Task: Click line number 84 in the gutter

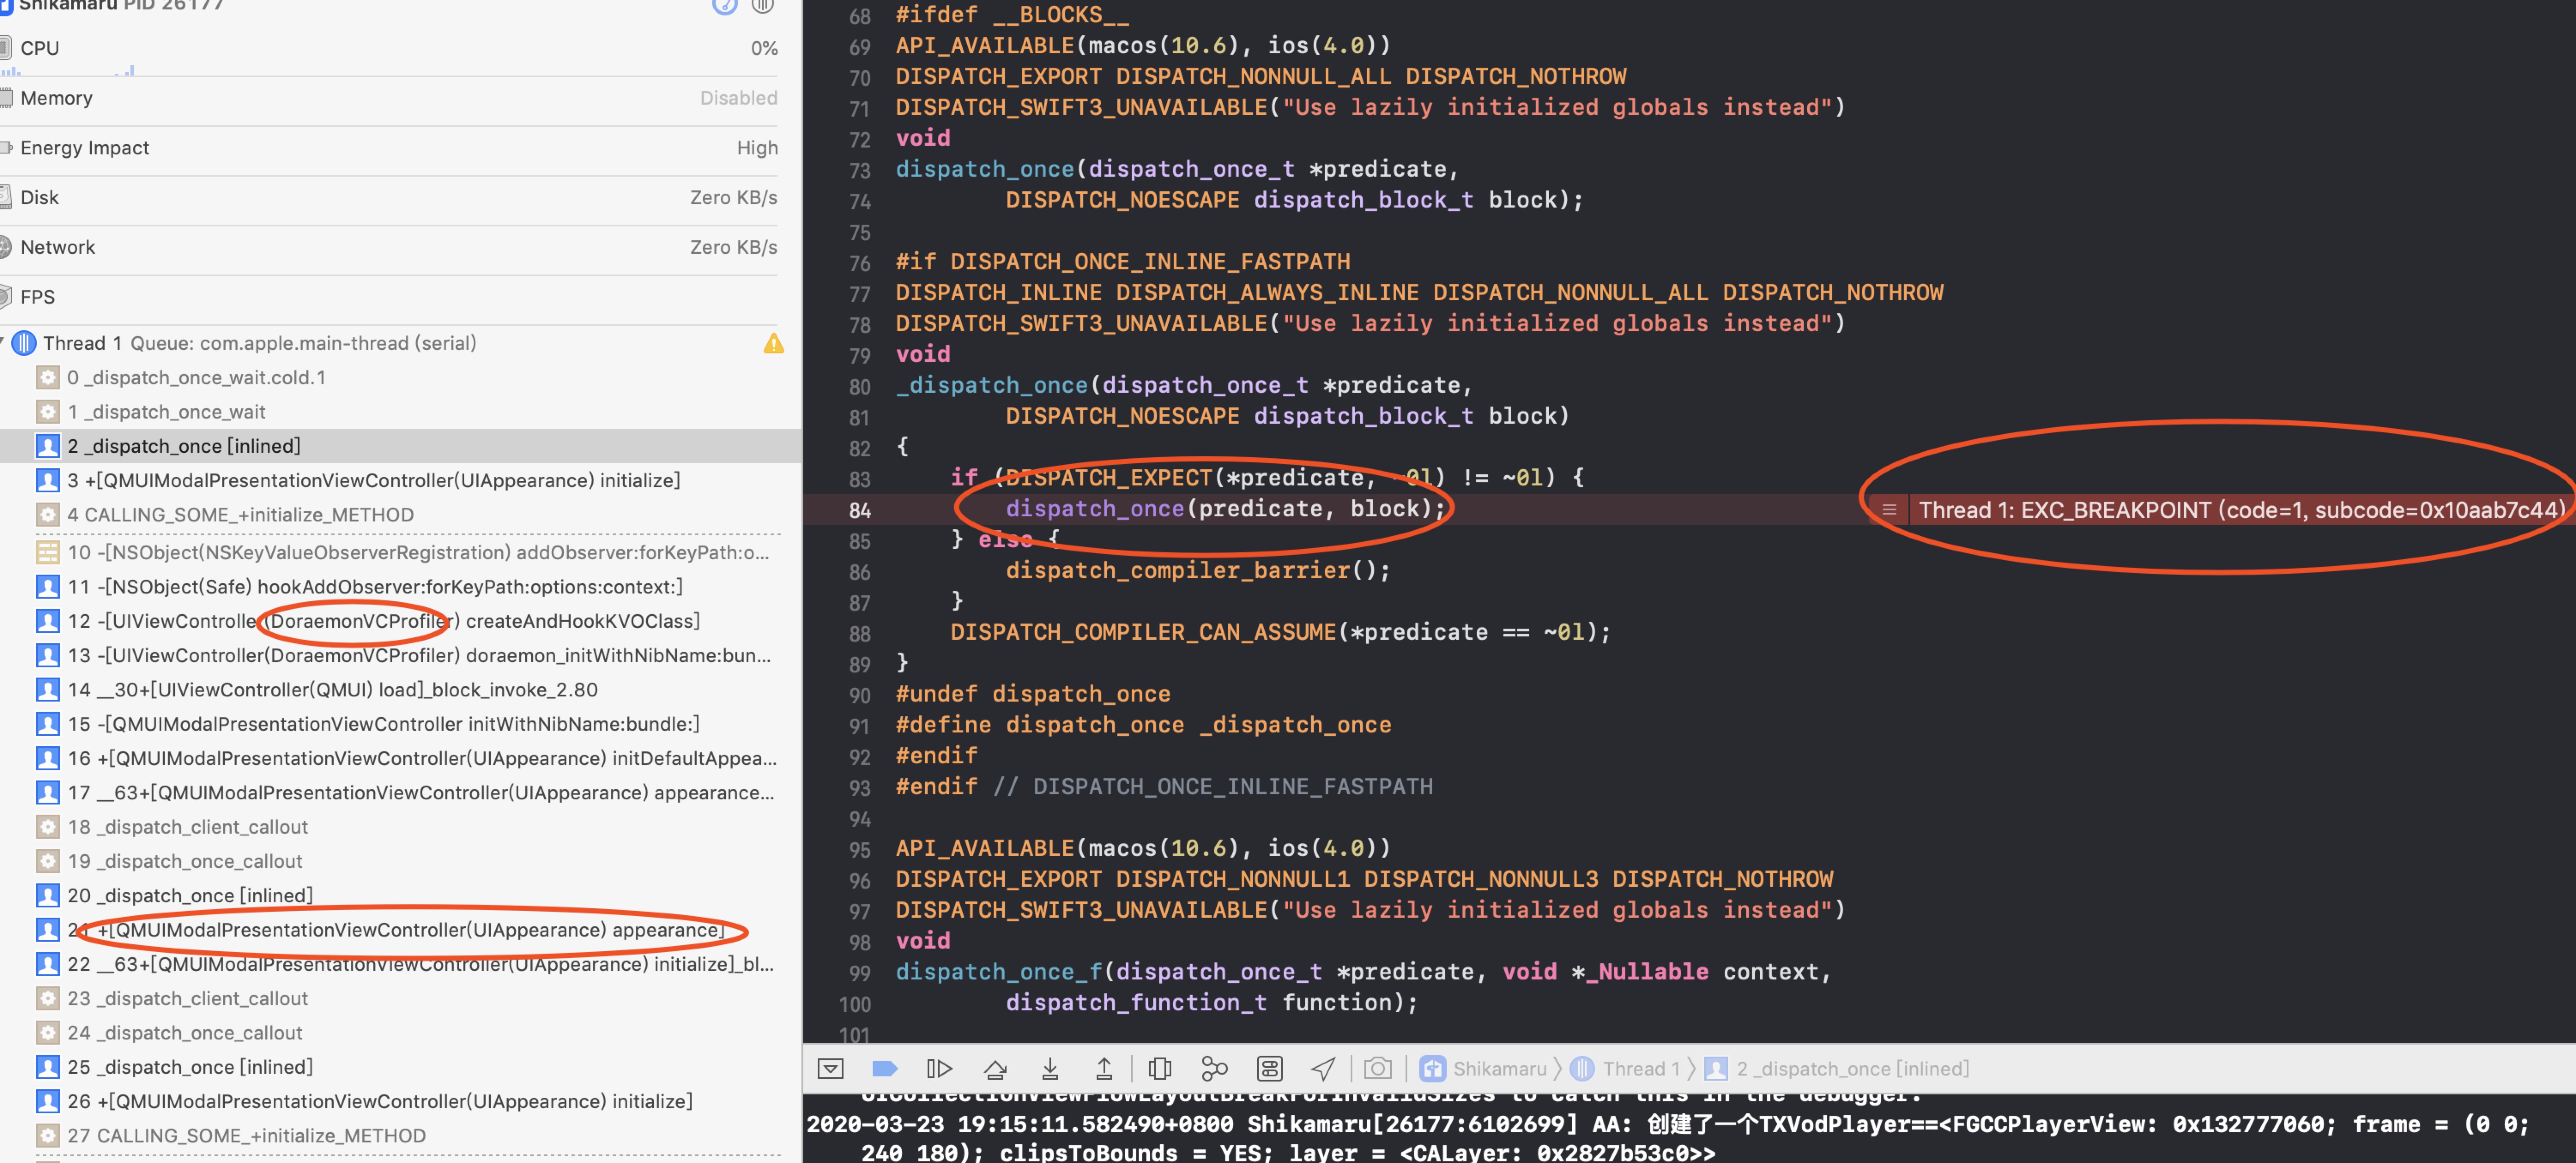Action: point(859,511)
